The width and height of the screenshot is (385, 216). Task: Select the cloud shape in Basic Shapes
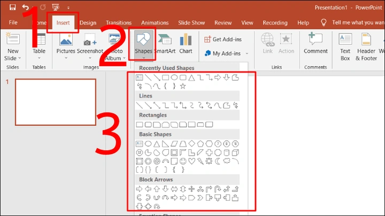click(x=226, y=161)
